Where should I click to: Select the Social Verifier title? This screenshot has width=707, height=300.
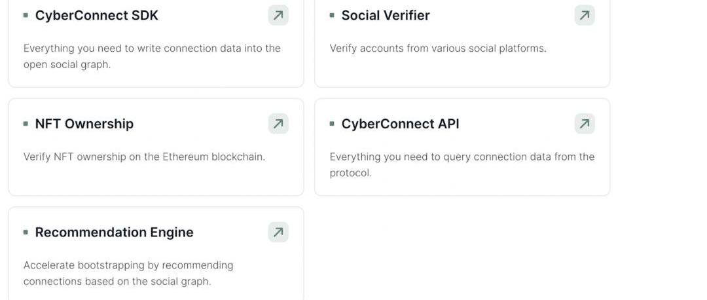[386, 15]
